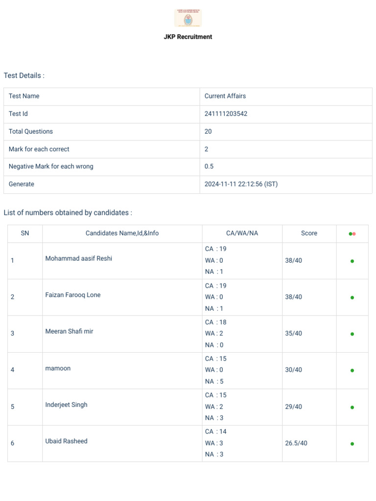Click green status dot for Ubaid Rasheed
376x501 pixels.
tap(352, 443)
